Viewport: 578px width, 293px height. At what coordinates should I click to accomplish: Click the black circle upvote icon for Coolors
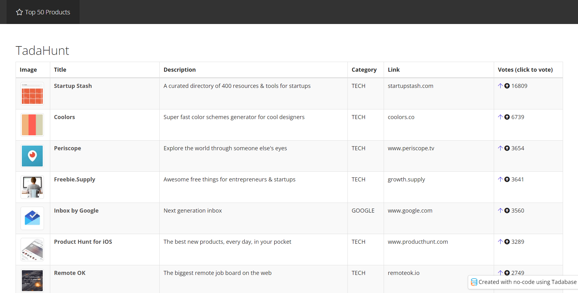(x=507, y=117)
